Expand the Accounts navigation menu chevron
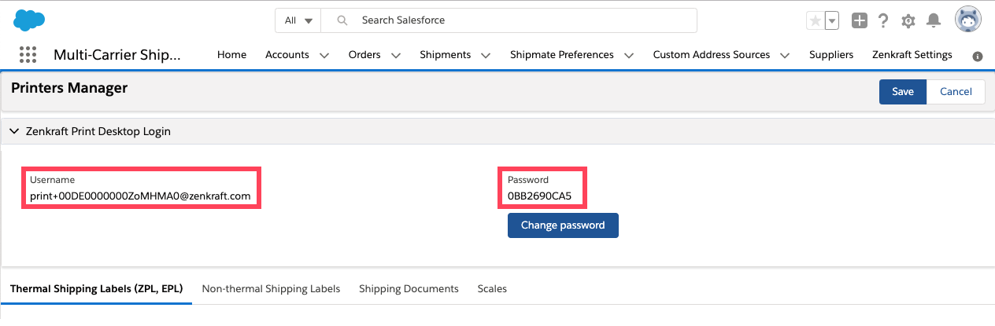 point(324,56)
